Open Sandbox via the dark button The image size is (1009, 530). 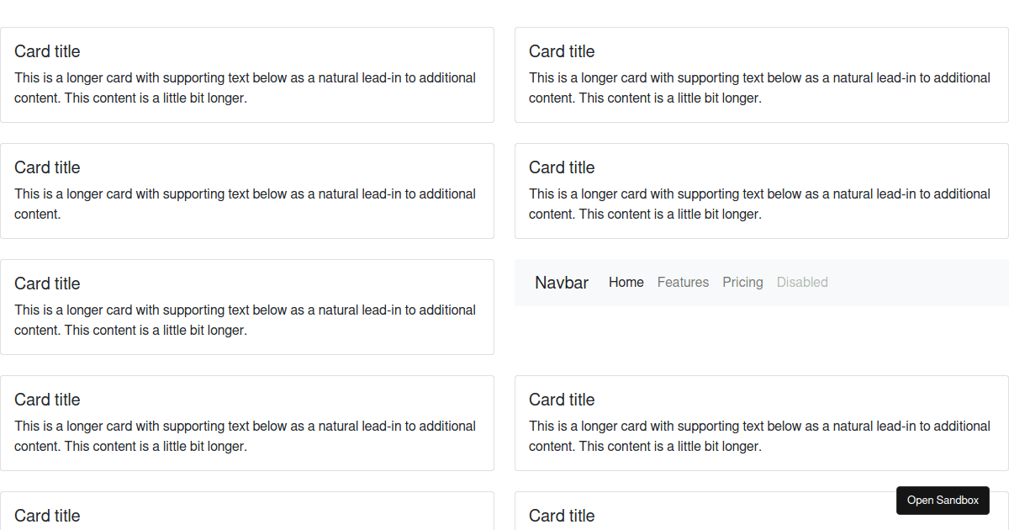pyautogui.click(x=943, y=500)
